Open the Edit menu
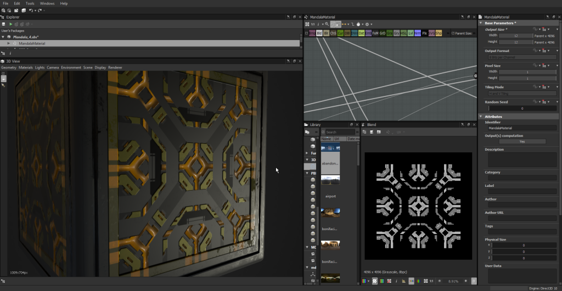The height and width of the screenshot is (291, 562). click(17, 3)
